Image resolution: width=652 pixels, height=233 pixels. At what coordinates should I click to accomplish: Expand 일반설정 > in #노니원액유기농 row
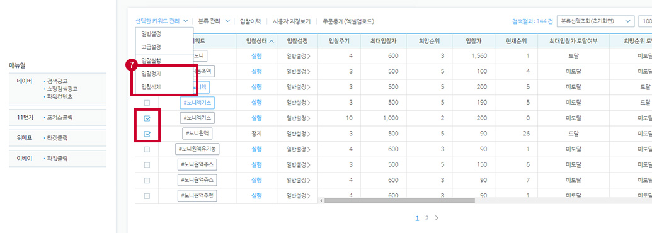[x=299, y=149]
